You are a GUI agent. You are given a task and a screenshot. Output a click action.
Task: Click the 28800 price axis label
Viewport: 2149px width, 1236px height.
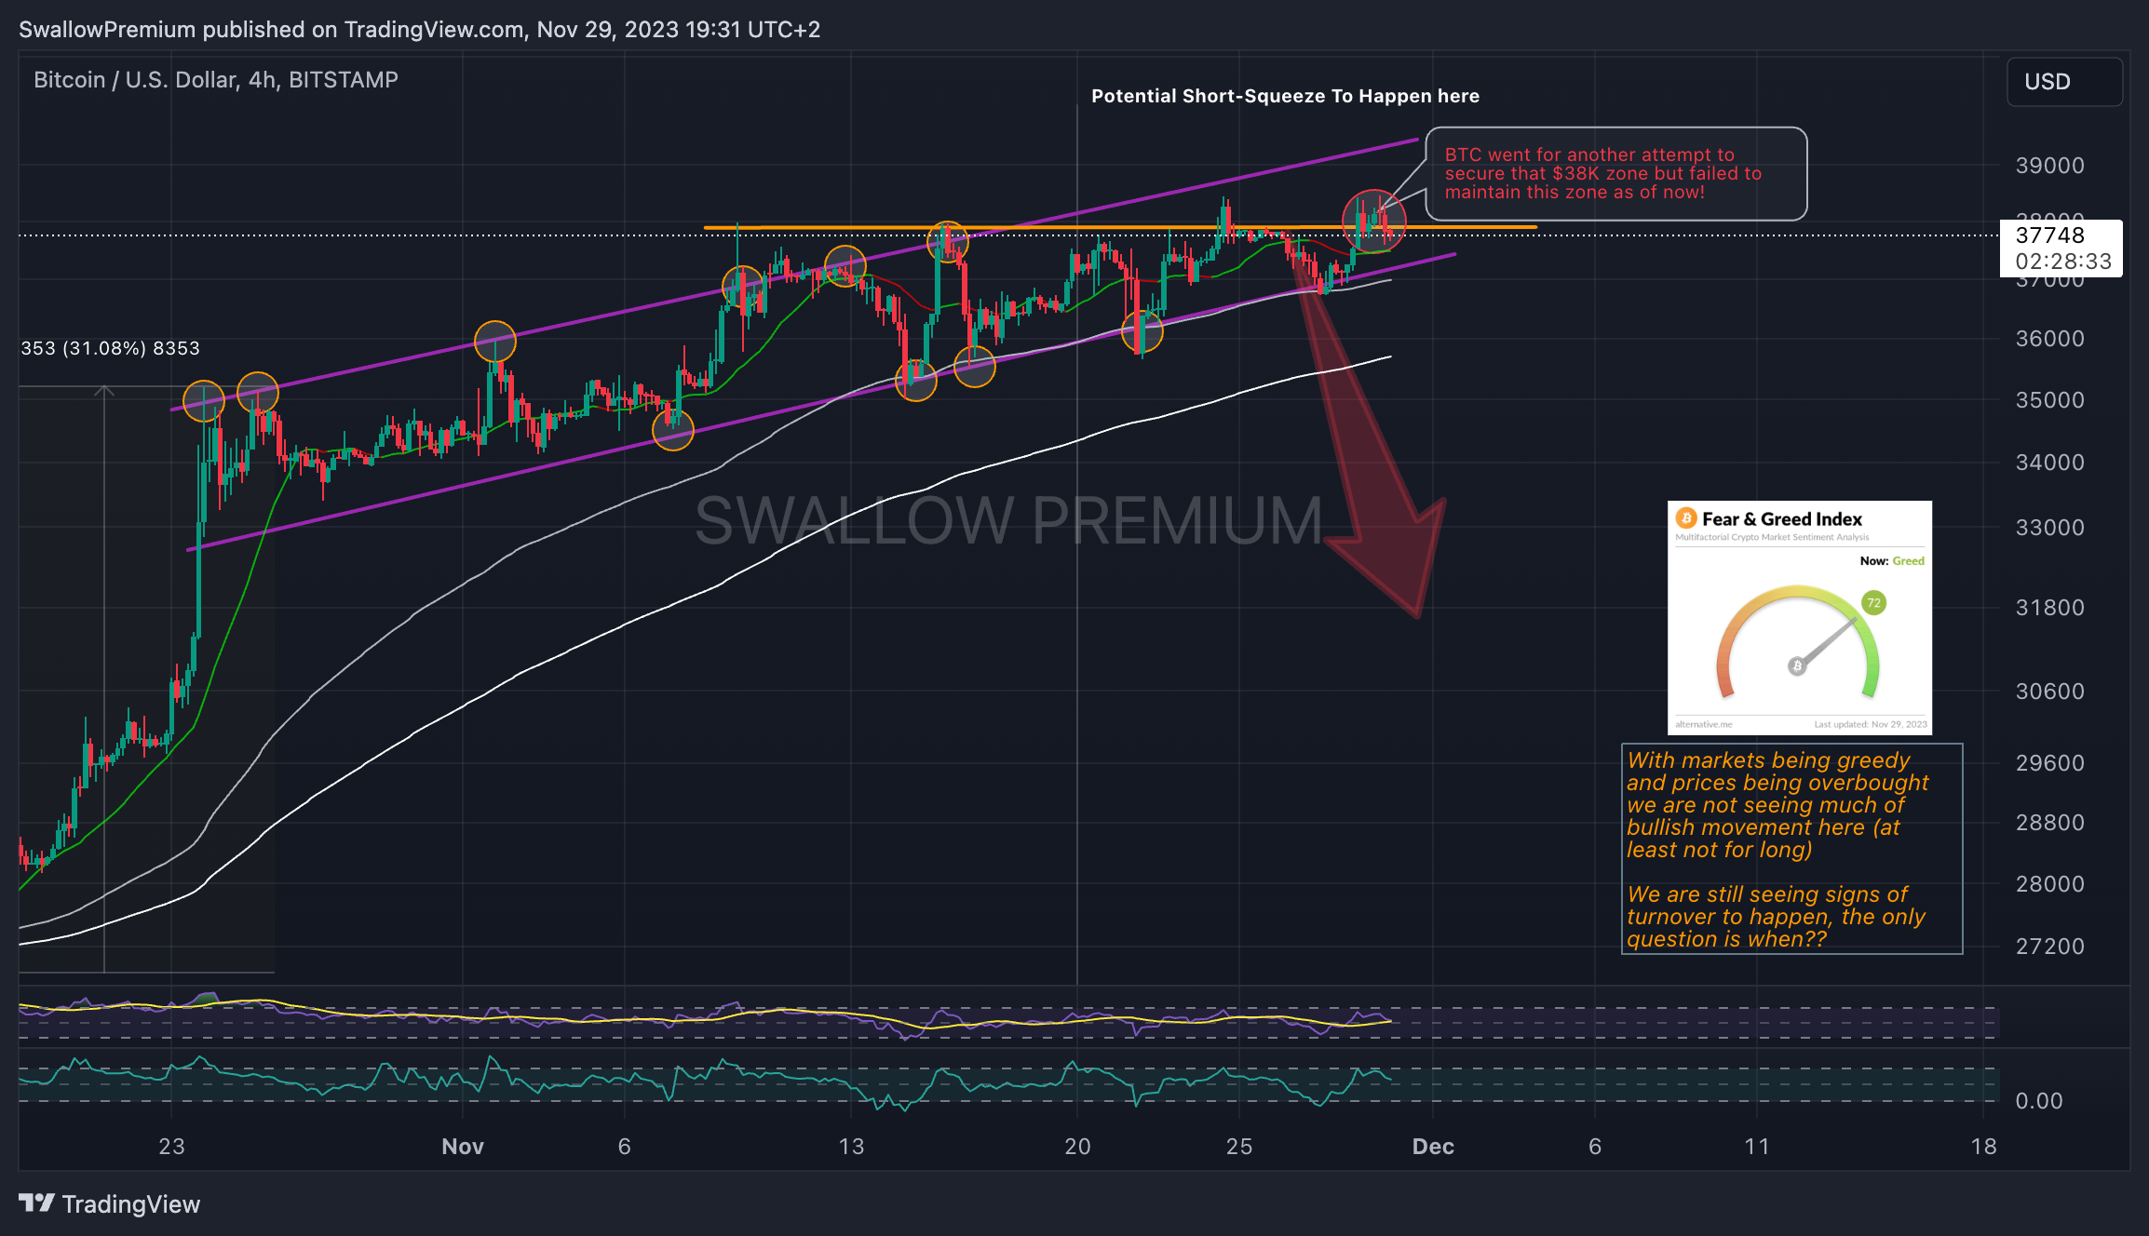[x=2049, y=823]
